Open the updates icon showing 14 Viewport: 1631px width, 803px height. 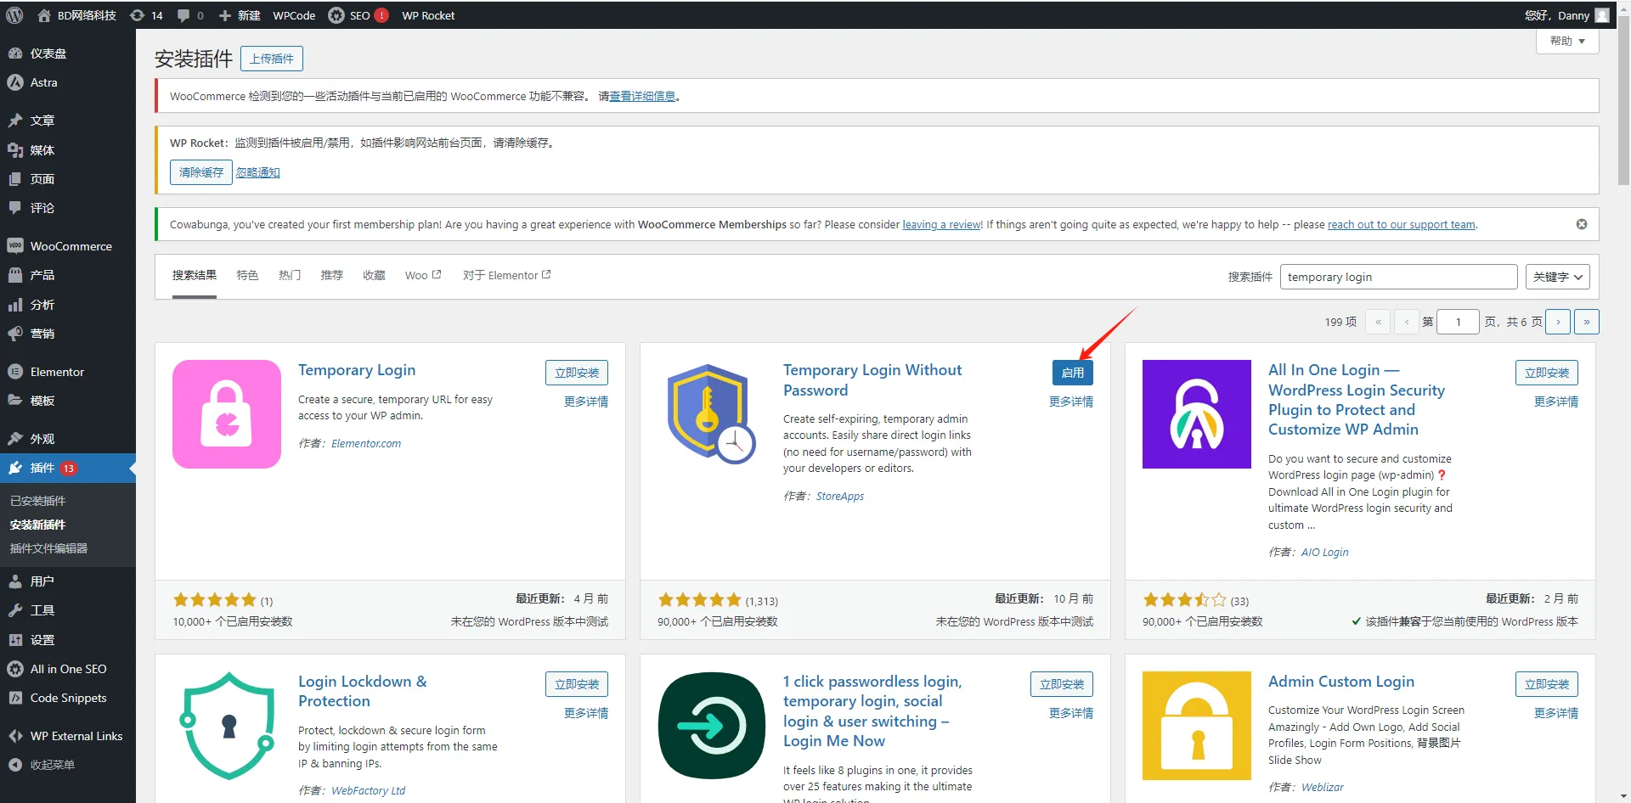point(137,15)
